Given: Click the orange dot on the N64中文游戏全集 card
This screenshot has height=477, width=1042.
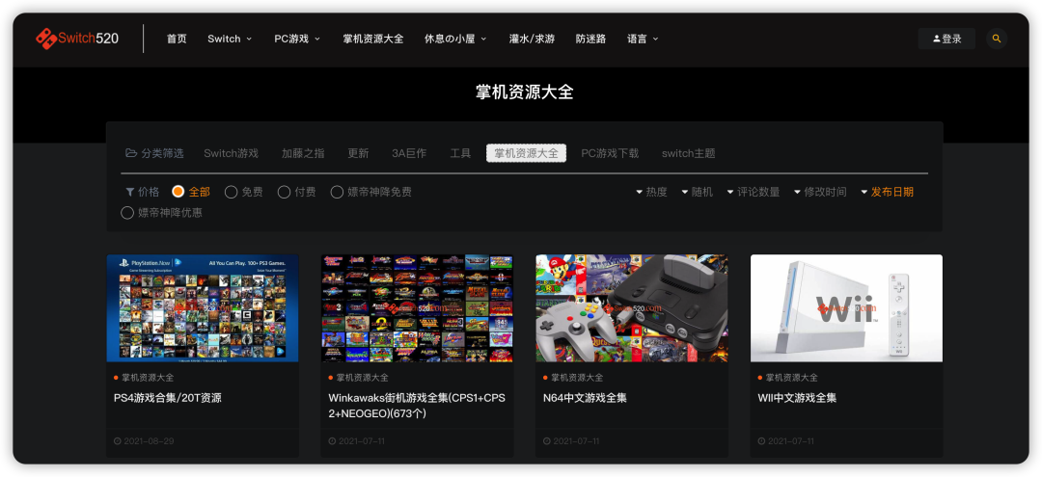Looking at the screenshot, I should coord(545,378).
